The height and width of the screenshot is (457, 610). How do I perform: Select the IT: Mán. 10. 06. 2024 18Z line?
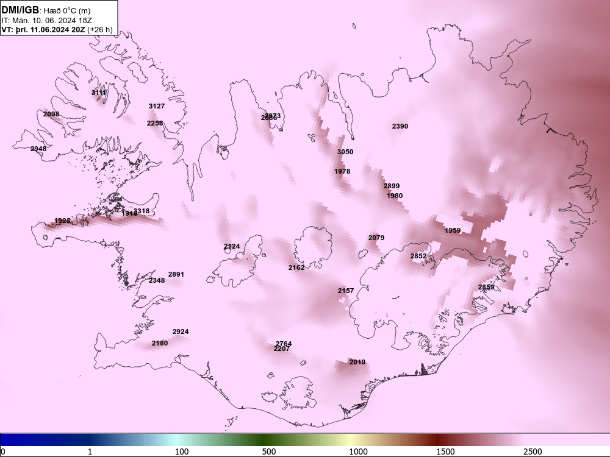(47, 21)
